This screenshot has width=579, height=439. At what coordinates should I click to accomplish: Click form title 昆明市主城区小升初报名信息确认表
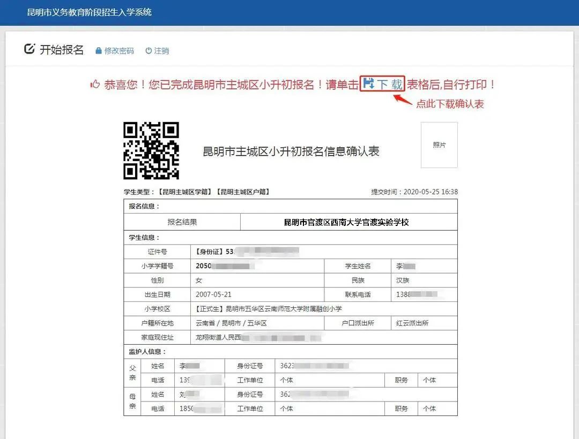click(291, 152)
